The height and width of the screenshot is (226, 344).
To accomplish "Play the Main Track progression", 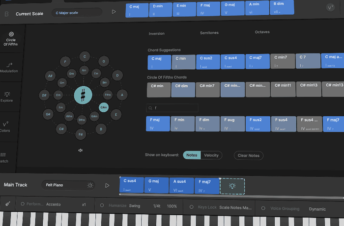I will [107, 185].
